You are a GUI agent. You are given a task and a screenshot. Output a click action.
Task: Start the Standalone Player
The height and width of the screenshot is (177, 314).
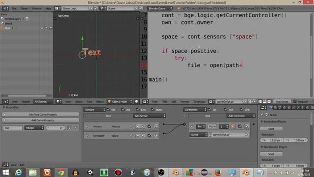click(x=271, y=154)
